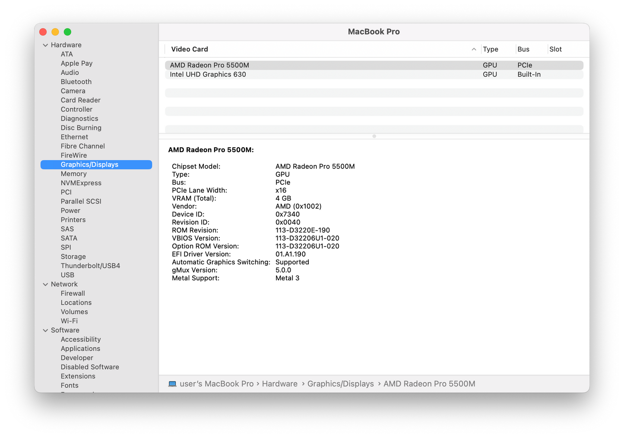Image resolution: width=624 pixels, height=438 pixels.
Task: Select Storage in the sidebar
Action: [x=73, y=257]
